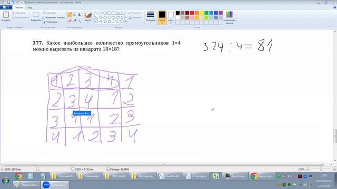
Task: Click Cut (Вырезать) button
Action: [x=19, y=13]
